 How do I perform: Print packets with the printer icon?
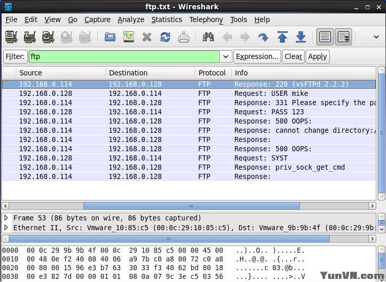point(184,37)
